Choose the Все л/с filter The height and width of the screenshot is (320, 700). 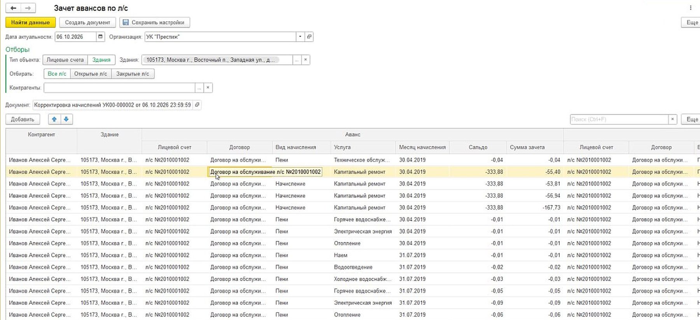pyautogui.click(x=57, y=74)
